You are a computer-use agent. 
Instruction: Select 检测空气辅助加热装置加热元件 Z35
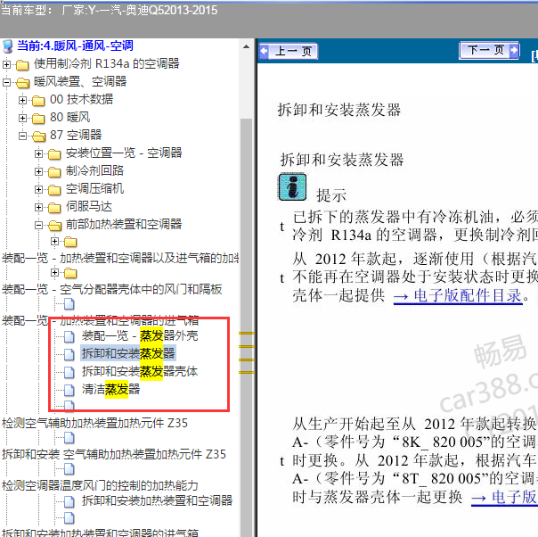94,423
